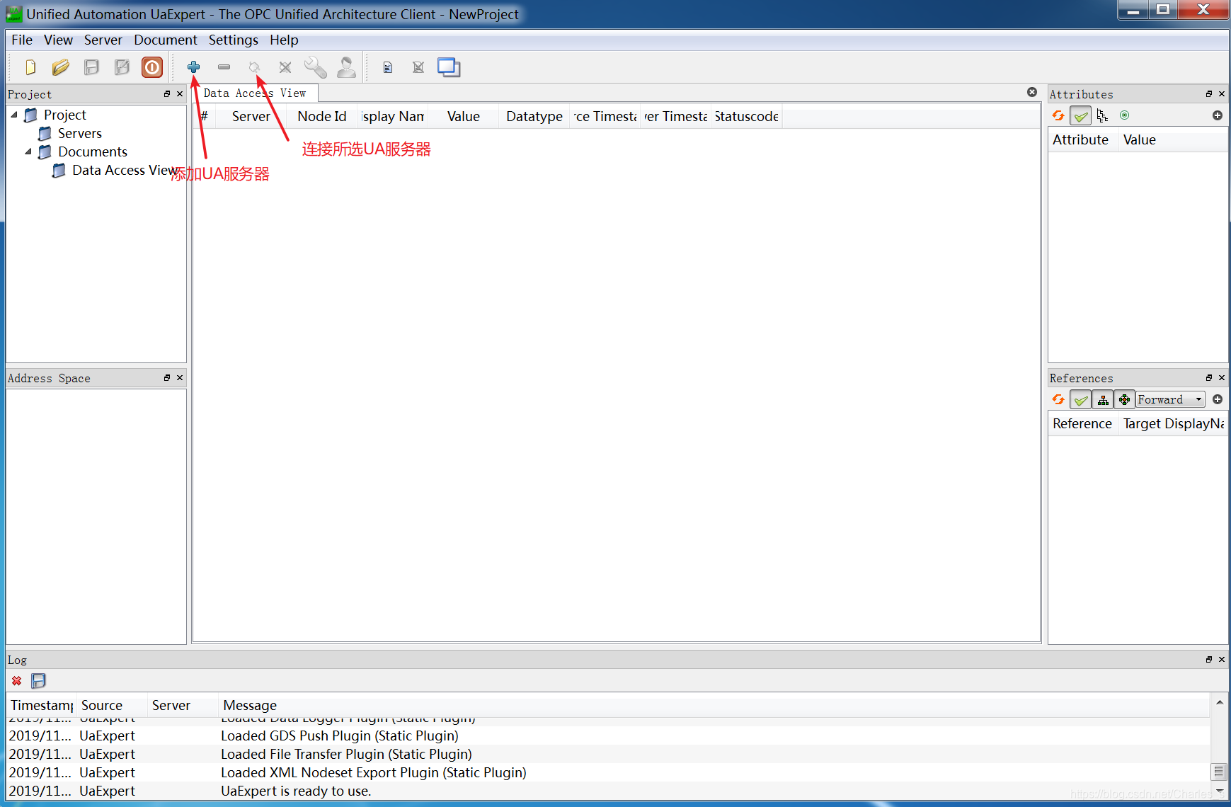Open a project with folder icon
This screenshot has height=807, width=1231.
(x=61, y=67)
